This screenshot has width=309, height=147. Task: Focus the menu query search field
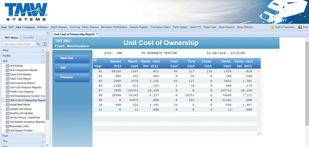(18, 44)
